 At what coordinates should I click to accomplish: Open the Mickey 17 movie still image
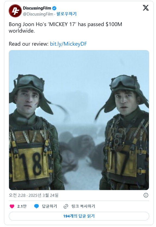coord(79,120)
